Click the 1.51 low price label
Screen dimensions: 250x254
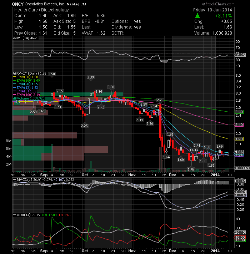[211, 166]
